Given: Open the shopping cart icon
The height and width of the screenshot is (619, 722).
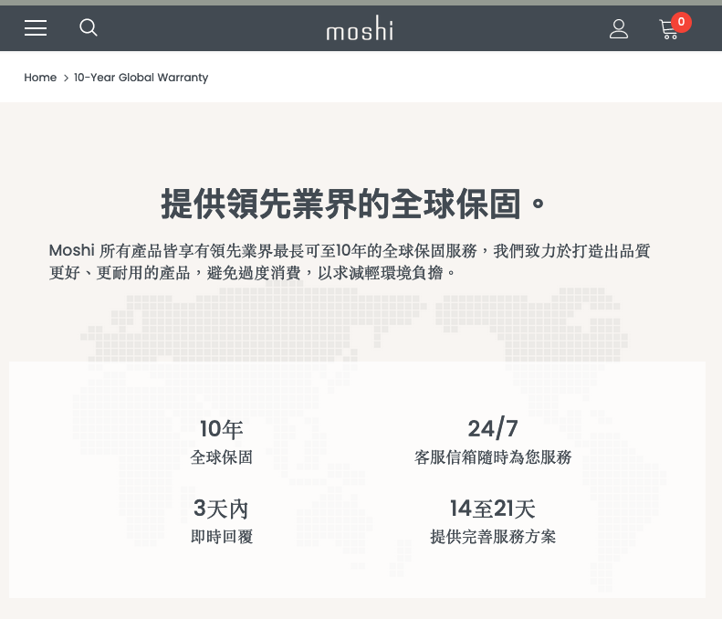Looking at the screenshot, I should point(668,29).
